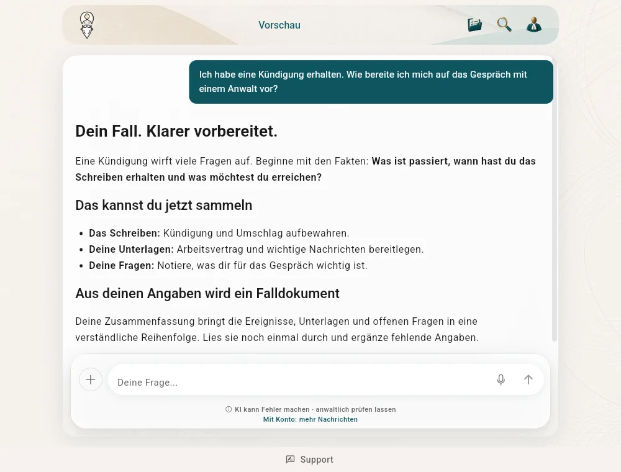Click the chat area vertical scrollbar
The image size is (621, 472).
tap(555, 200)
